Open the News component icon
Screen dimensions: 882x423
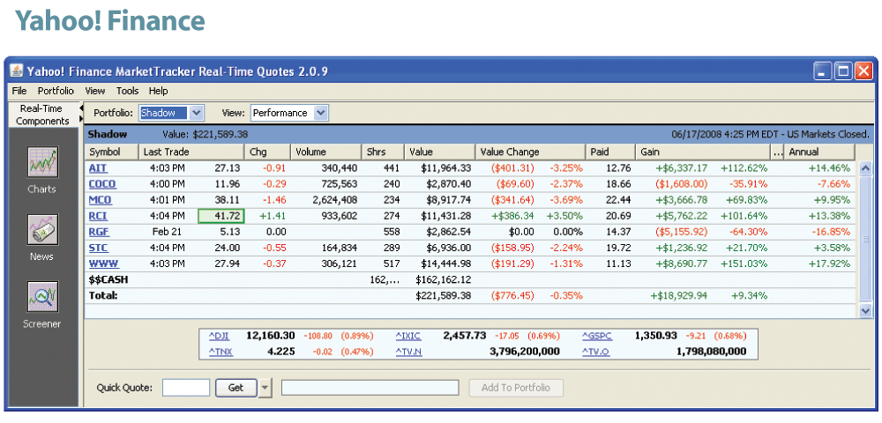coord(42,229)
